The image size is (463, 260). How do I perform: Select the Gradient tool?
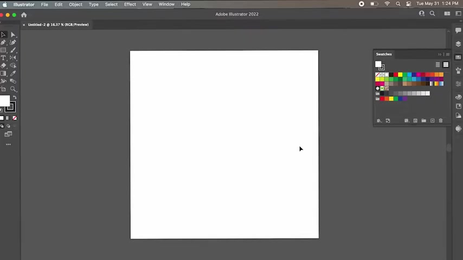click(3, 73)
